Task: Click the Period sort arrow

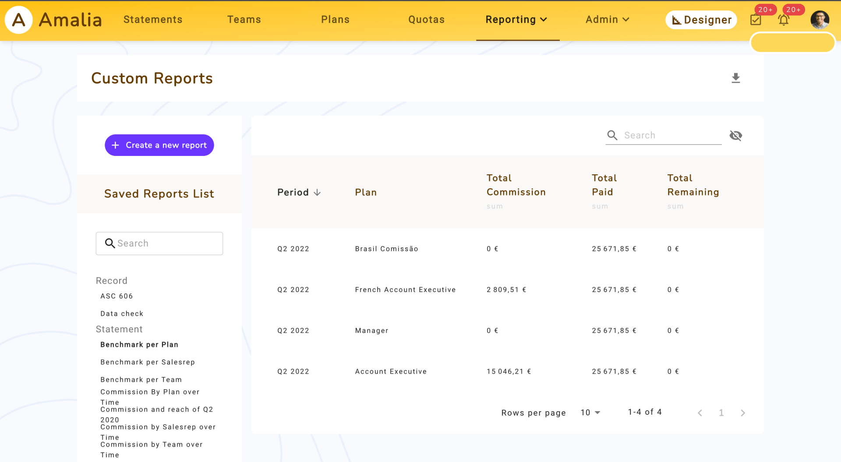Action: coord(317,192)
